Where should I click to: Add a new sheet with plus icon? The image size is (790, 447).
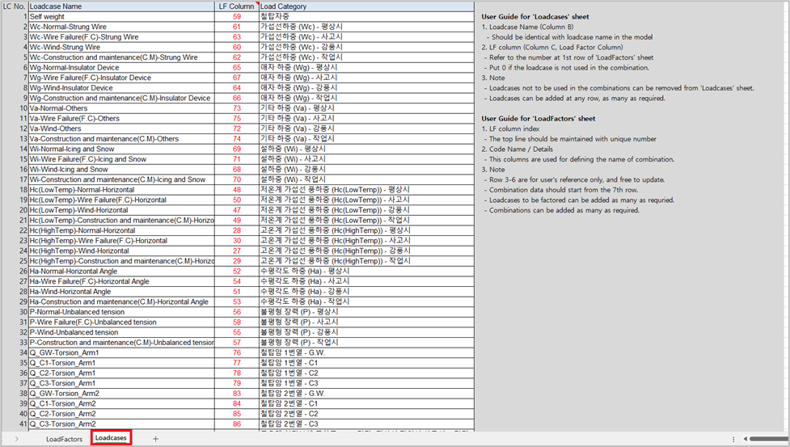pos(156,439)
